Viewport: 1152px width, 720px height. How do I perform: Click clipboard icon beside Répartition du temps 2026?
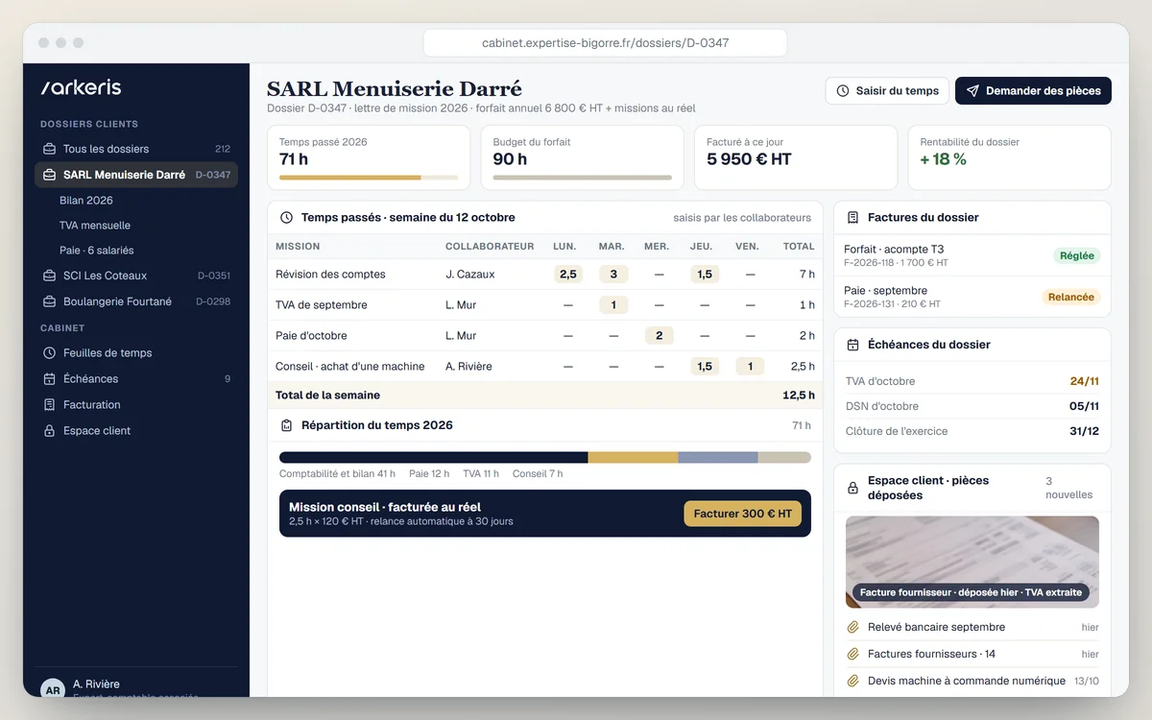(286, 425)
